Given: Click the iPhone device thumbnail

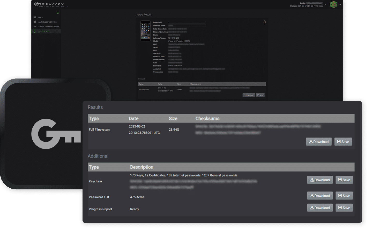Looking at the screenshot, I should click(x=145, y=31).
